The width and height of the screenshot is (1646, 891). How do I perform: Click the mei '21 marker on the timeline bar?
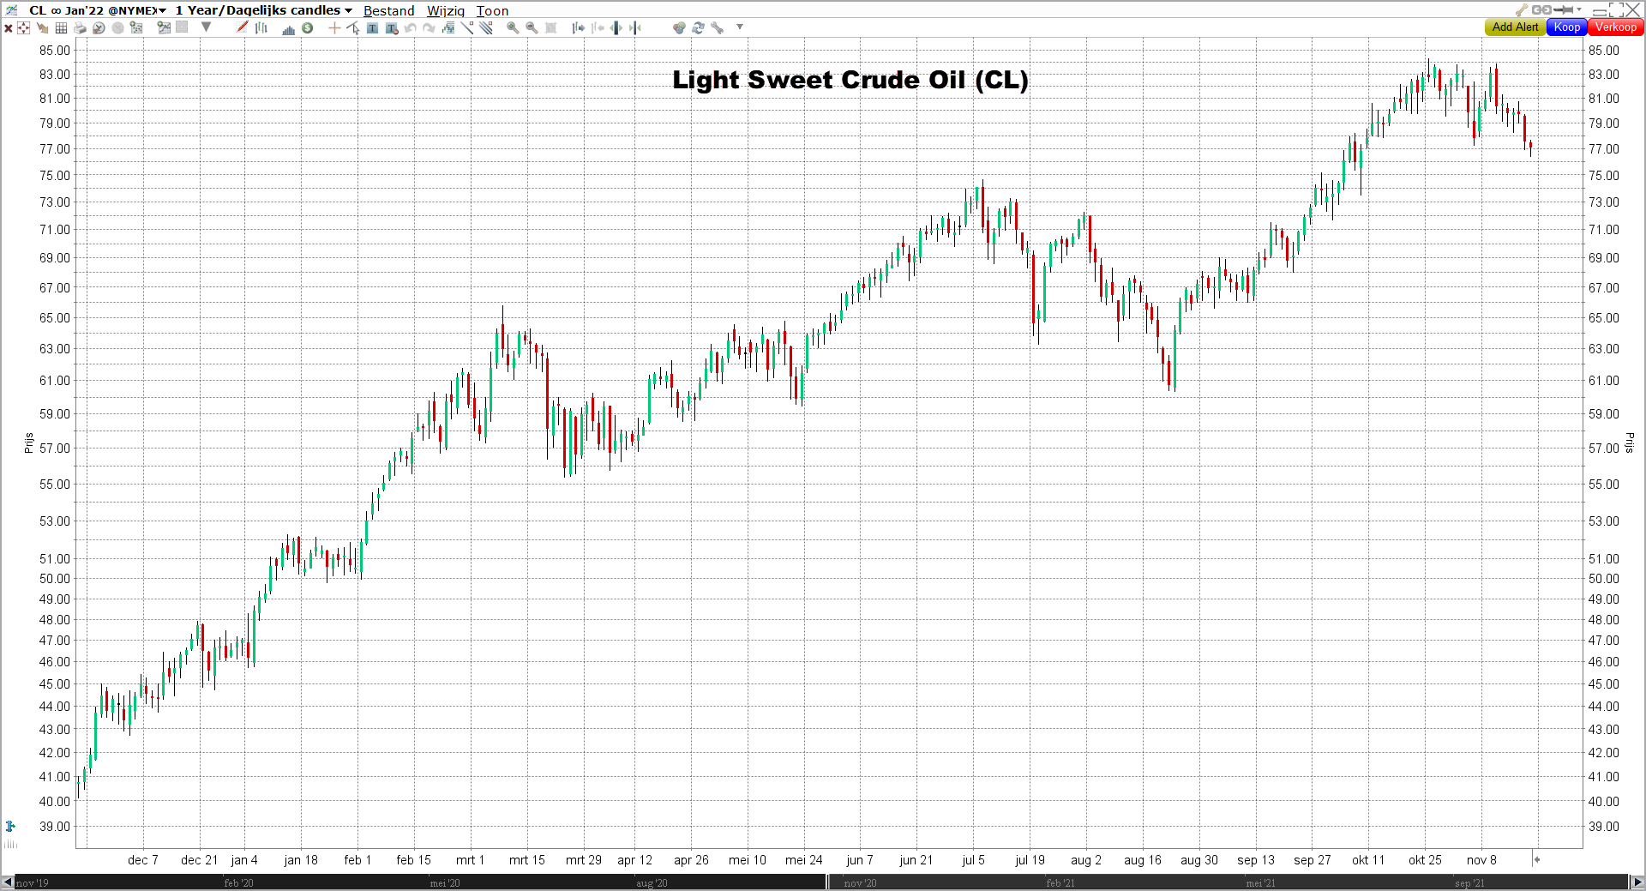[x=1260, y=883]
